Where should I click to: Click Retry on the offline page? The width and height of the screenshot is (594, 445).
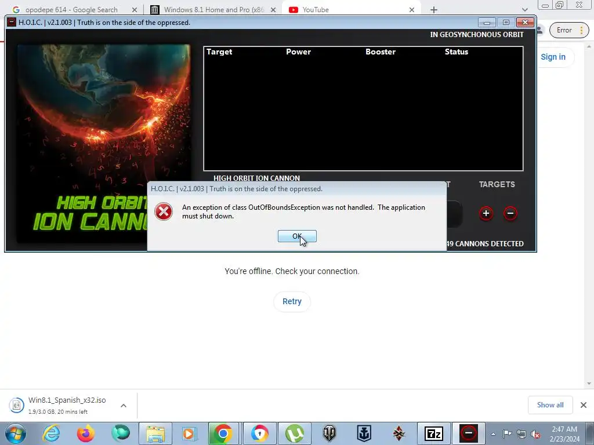[x=292, y=301]
